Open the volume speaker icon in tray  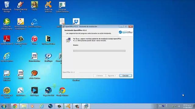click(x=179, y=106)
